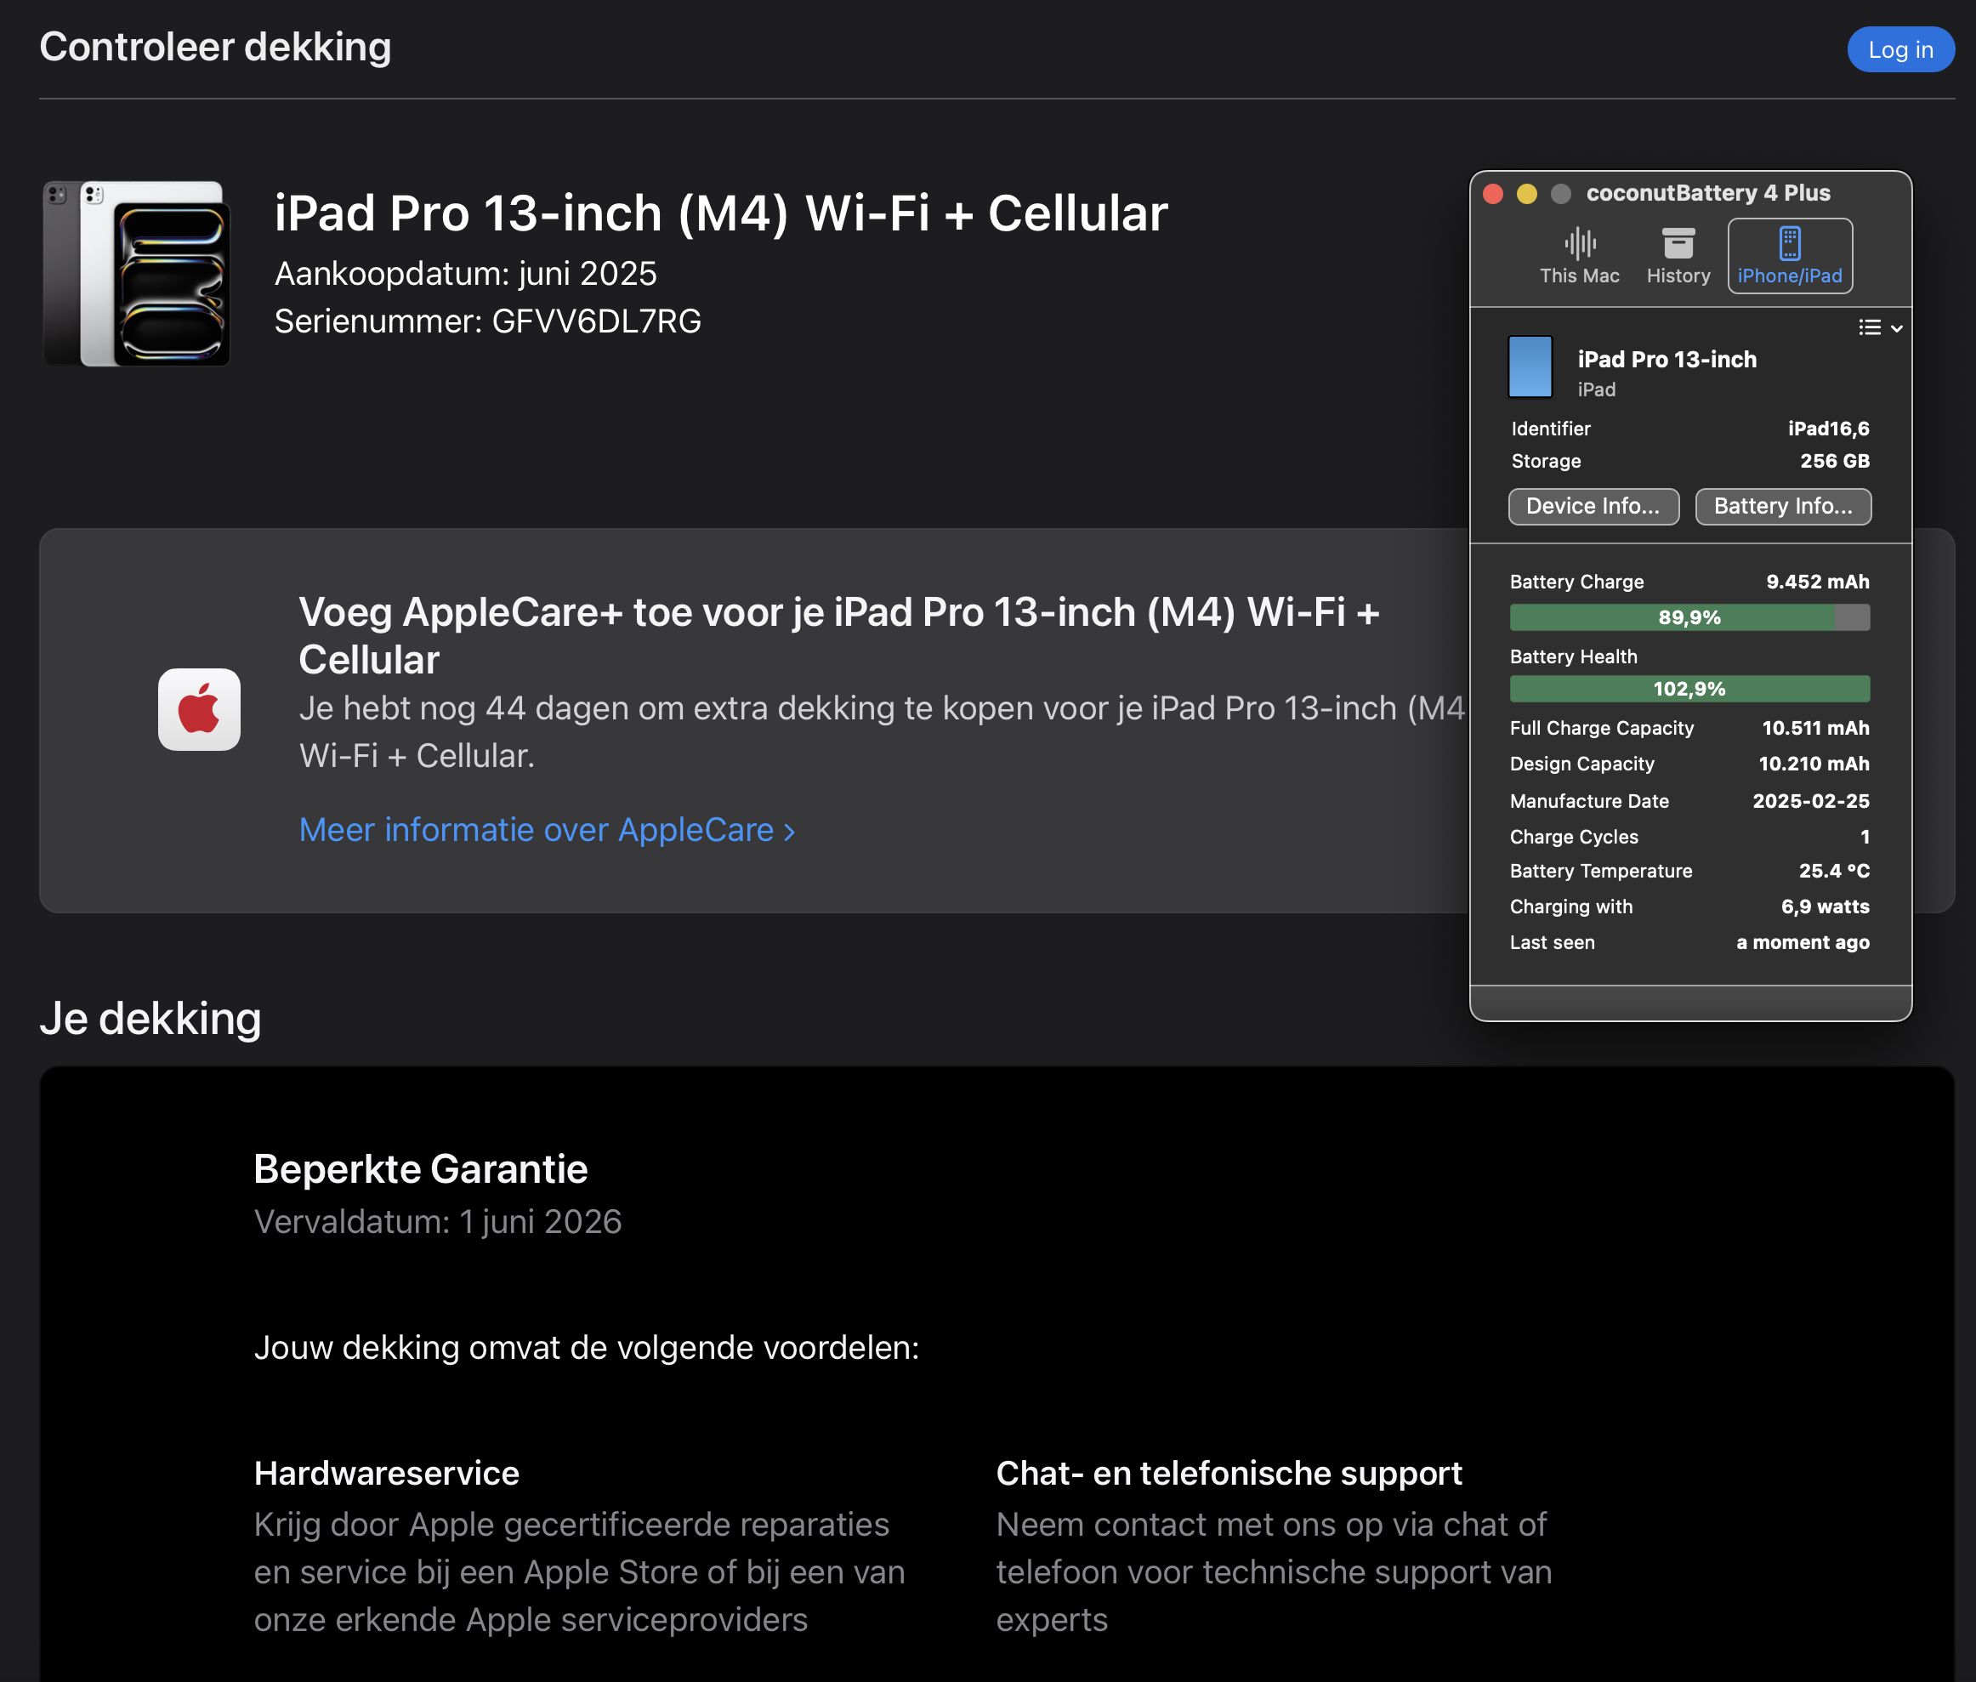Open Meer informatie over AppleCare link
The width and height of the screenshot is (1976, 1682).
coord(548,830)
